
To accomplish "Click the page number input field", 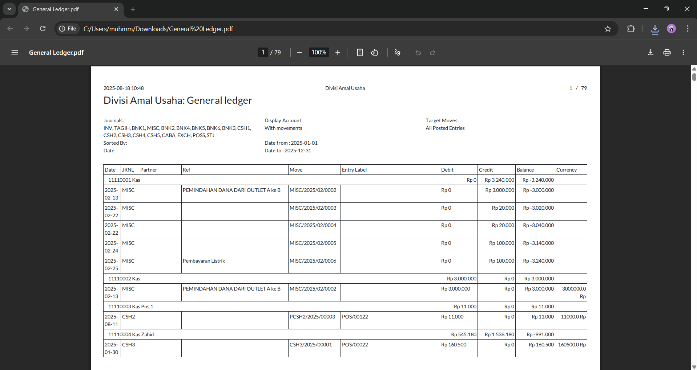I will (x=263, y=53).
